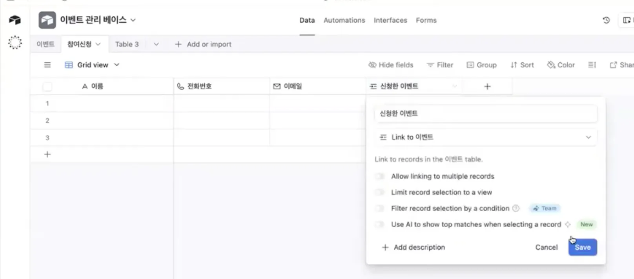634x279 pixels.
Task: Switch to the Data tab
Action: pos(307,20)
